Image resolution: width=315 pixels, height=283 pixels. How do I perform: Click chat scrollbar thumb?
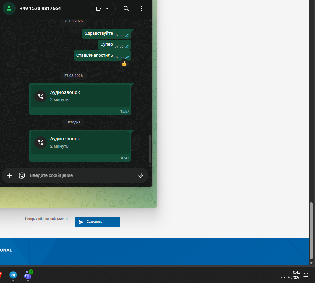[x=150, y=149]
